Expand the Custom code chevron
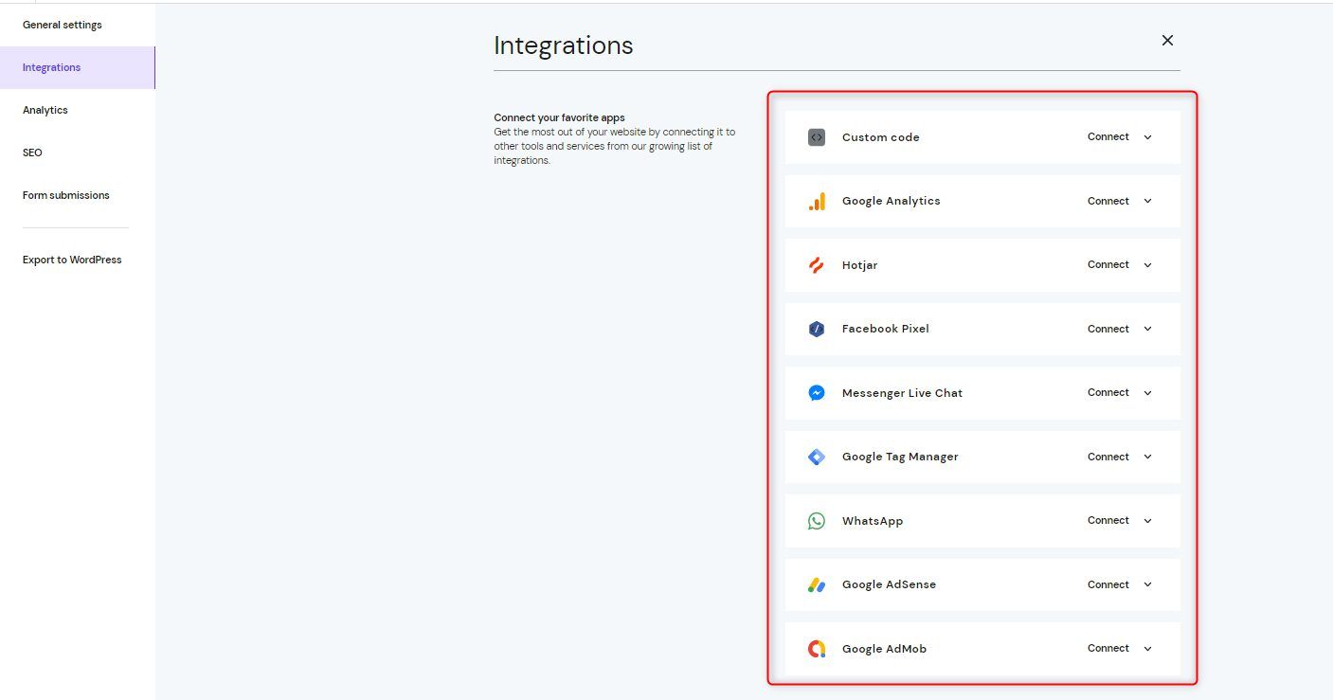 [x=1147, y=137]
